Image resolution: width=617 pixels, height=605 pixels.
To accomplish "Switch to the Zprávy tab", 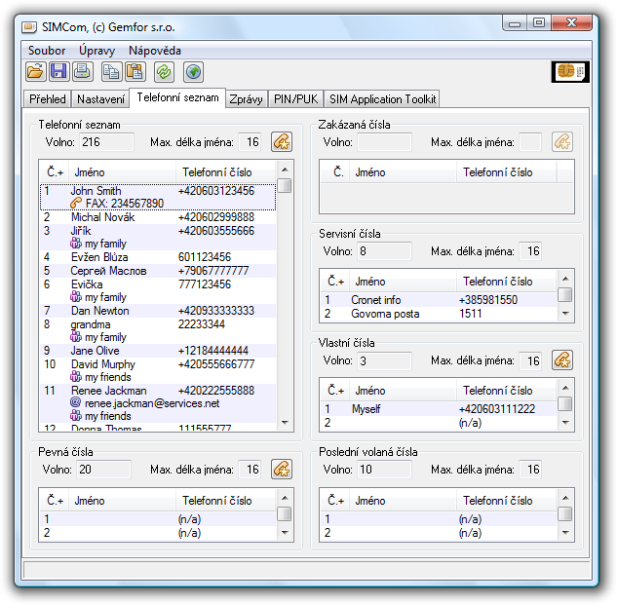I will tap(248, 98).
